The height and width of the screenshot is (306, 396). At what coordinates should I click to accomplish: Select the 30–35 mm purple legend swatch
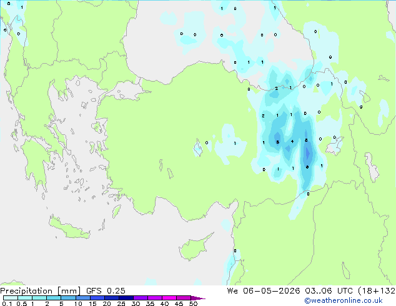(x=140, y=298)
